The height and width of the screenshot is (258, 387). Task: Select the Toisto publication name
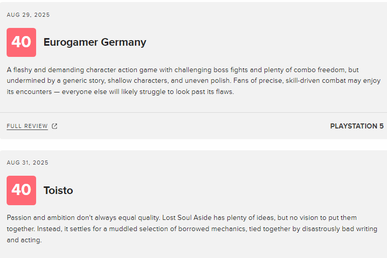point(58,190)
